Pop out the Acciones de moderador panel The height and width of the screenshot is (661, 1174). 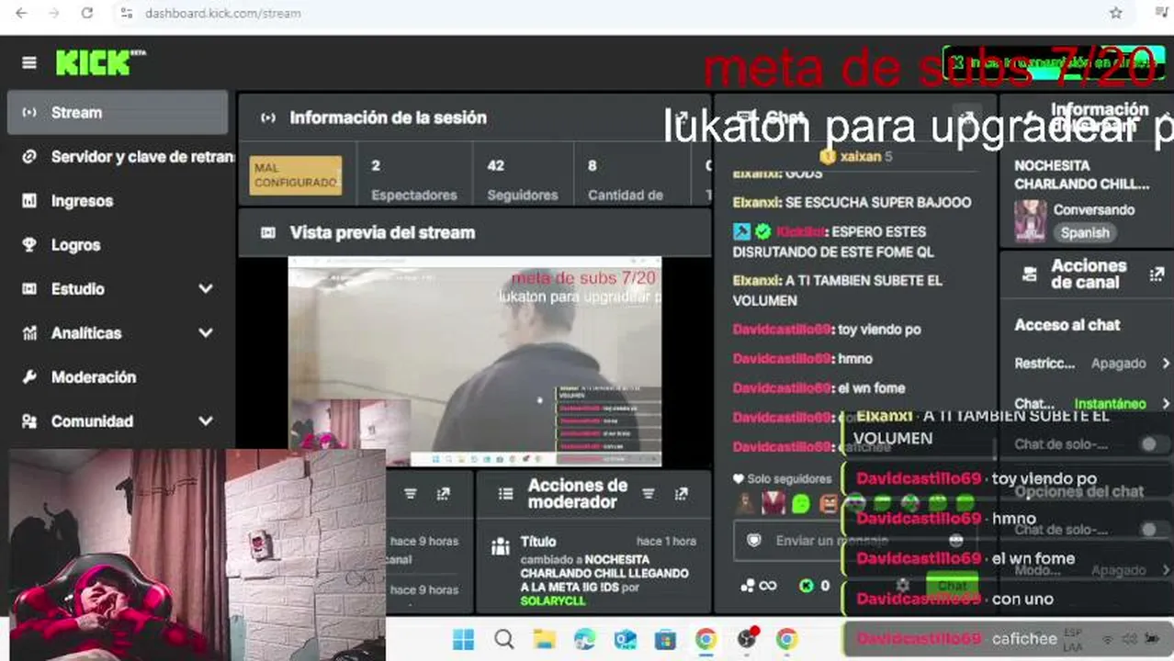682,494
